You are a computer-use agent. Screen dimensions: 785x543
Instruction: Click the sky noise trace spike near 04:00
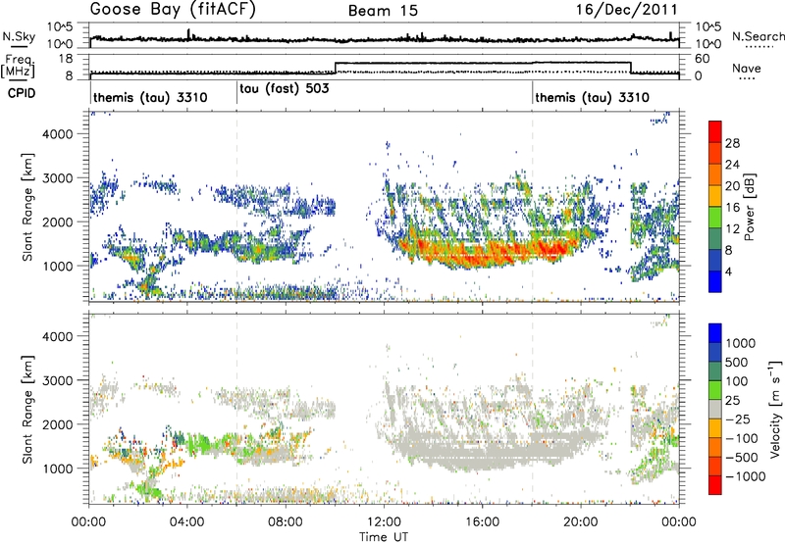pyautogui.click(x=188, y=34)
